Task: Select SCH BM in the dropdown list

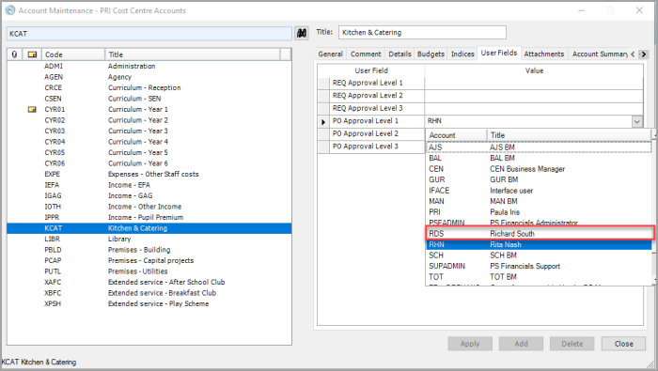Action: (540, 255)
